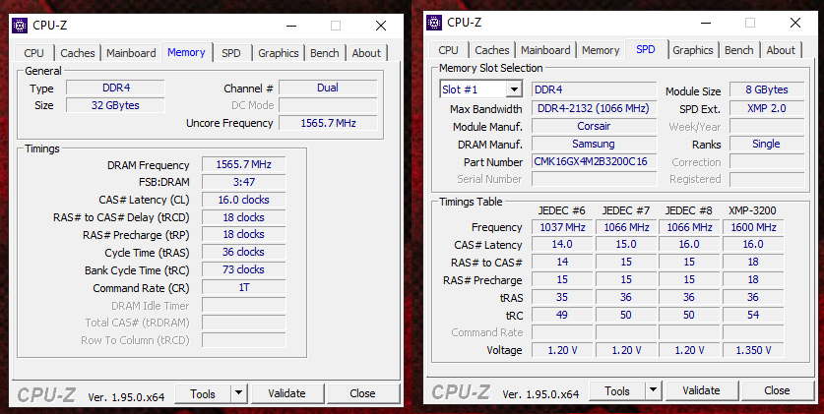This screenshot has width=824, height=414.
Task: Switch to Memory tab in right window
Action: pos(601,50)
